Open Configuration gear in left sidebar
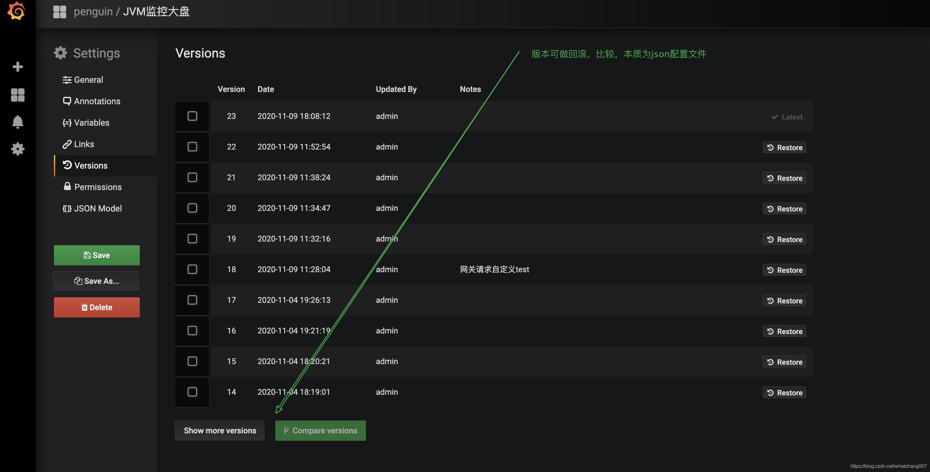The height and width of the screenshot is (472, 930). pyautogui.click(x=17, y=149)
